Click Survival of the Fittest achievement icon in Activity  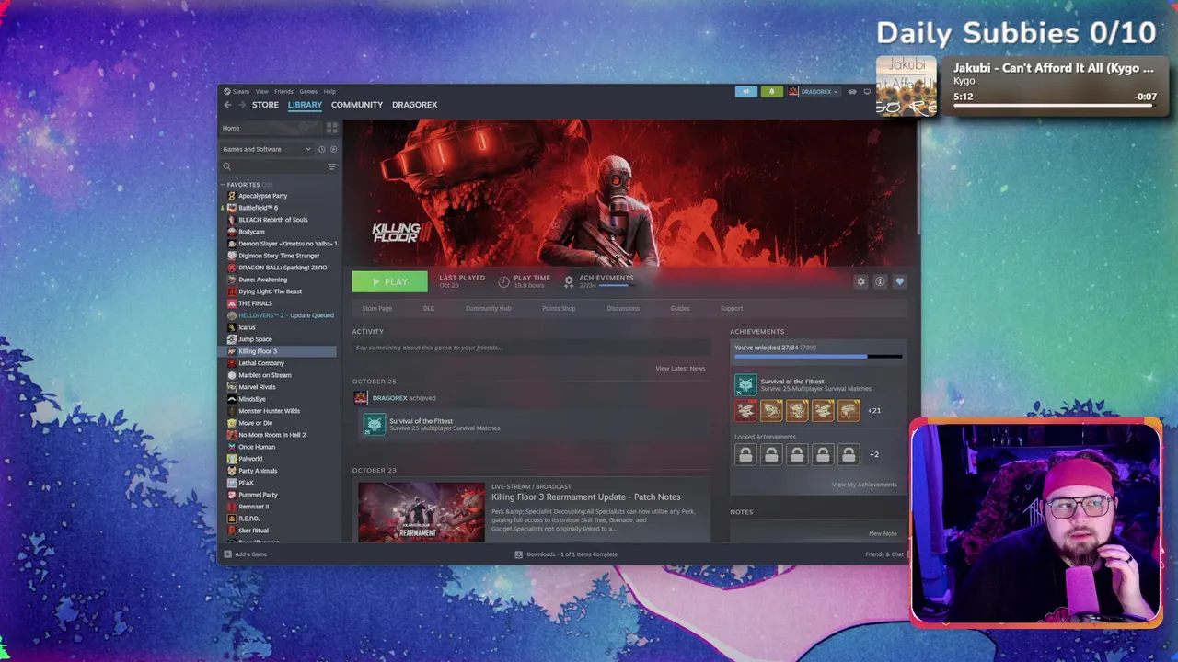(x=374, y=424)
